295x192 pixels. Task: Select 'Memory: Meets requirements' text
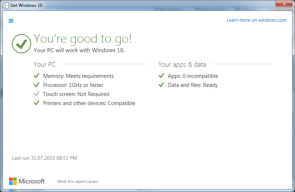click(78, 76)
